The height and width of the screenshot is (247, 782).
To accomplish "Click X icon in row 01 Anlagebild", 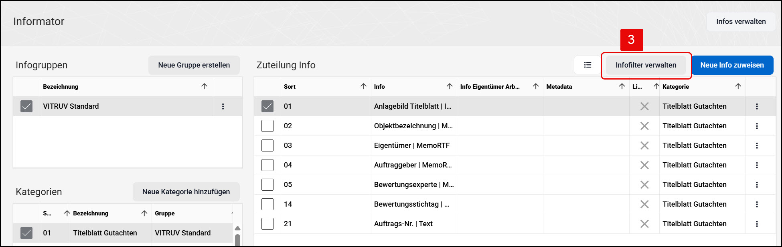I will pos(644,106).
